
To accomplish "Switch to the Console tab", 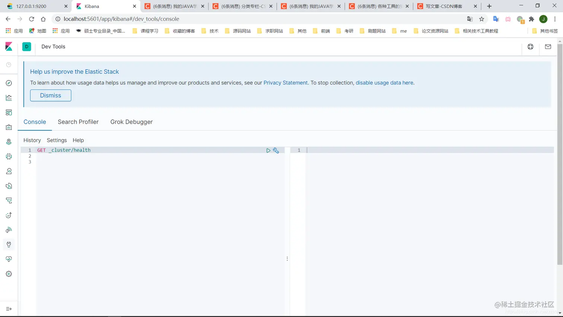I will click(35, 122).
